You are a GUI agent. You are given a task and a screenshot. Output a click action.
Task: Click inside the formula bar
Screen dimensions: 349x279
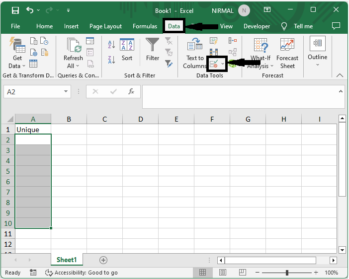tap(241, 97)
